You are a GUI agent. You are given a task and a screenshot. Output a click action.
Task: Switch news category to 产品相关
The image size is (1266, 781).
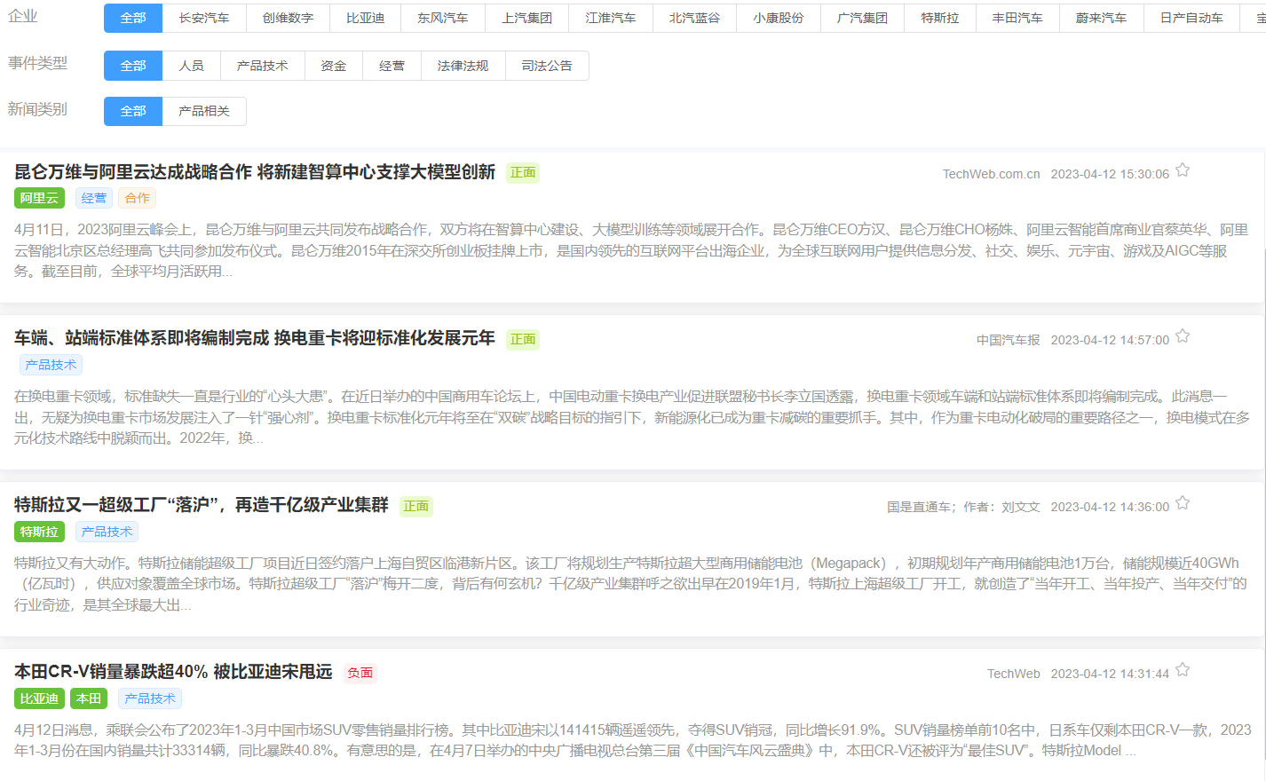tap(205, 111)
